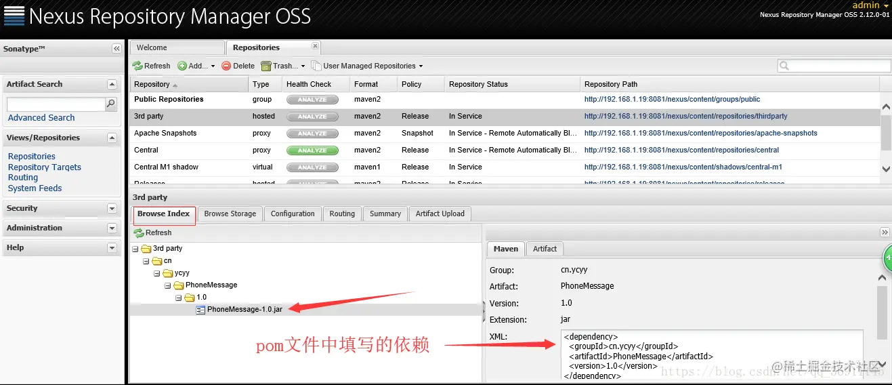Screen dimensions: 892x385
Task: Switch to the Browse Index tab
Action: click(164, 214)
